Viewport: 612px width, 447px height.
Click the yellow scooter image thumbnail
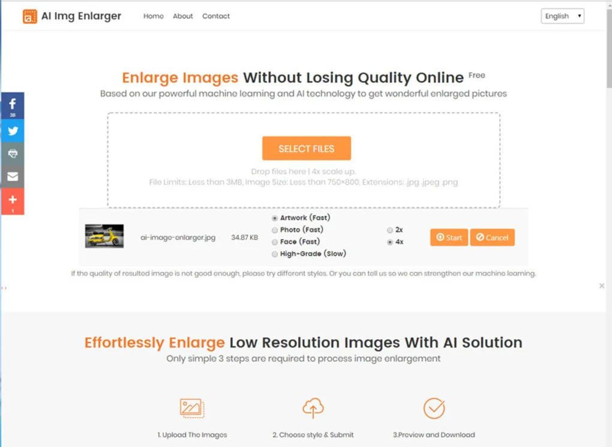(104, 236)
